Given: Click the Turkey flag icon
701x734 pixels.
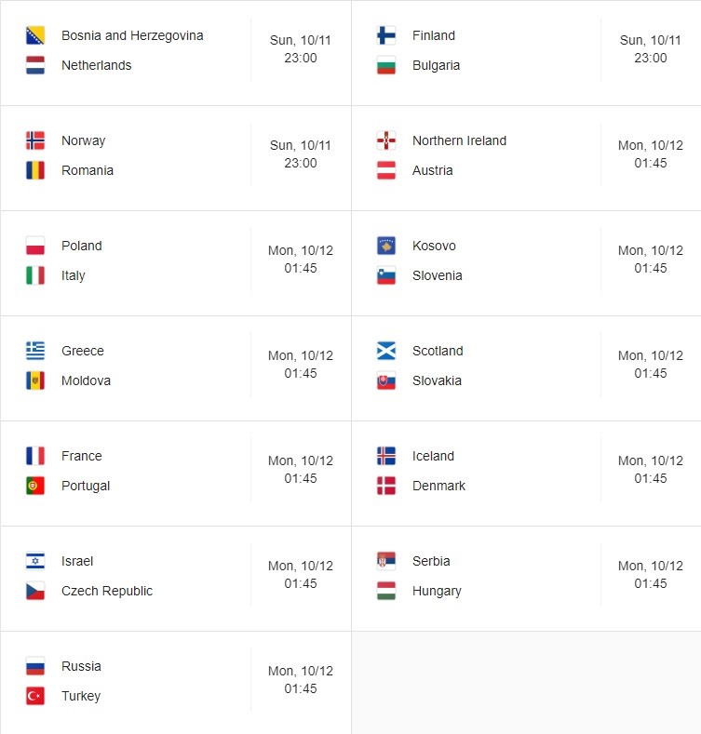Looking at the screenshot, I should [x=35, y=696].
